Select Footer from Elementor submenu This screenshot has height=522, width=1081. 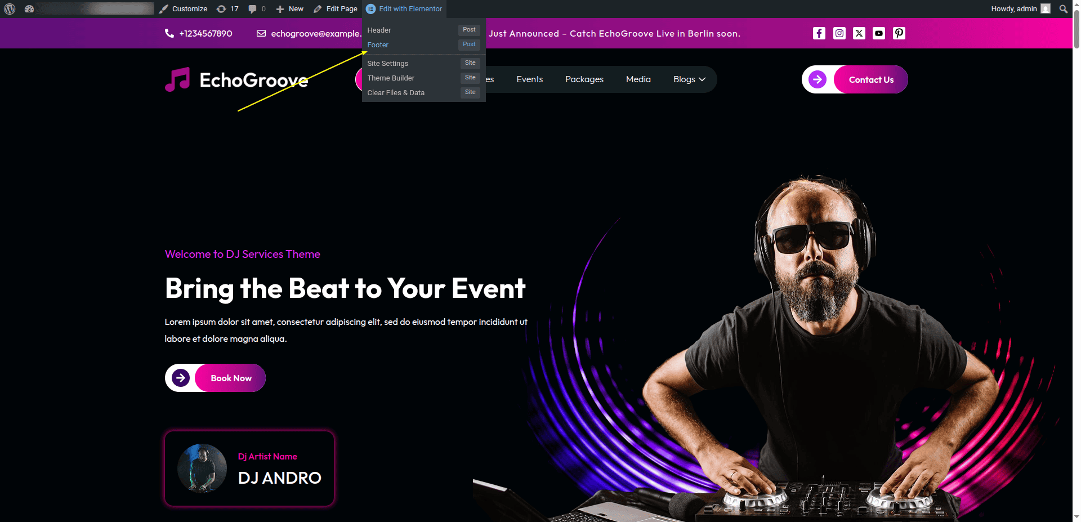click(378, 45)
